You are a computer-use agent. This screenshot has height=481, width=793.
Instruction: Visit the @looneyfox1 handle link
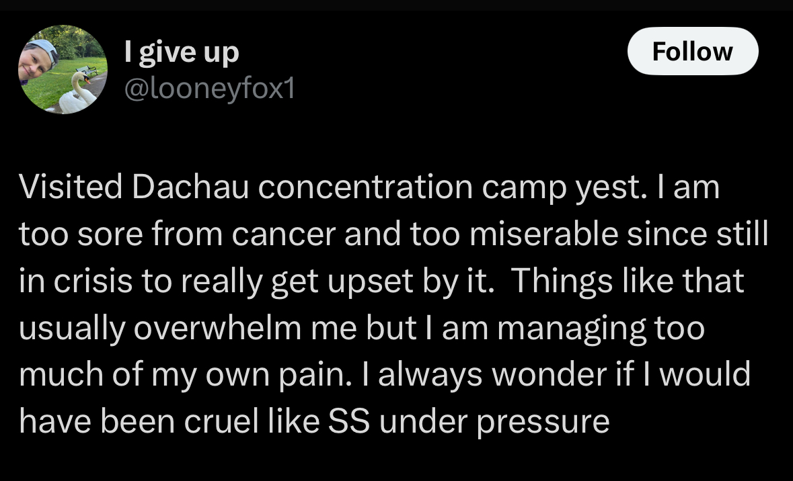click(209, 89)
